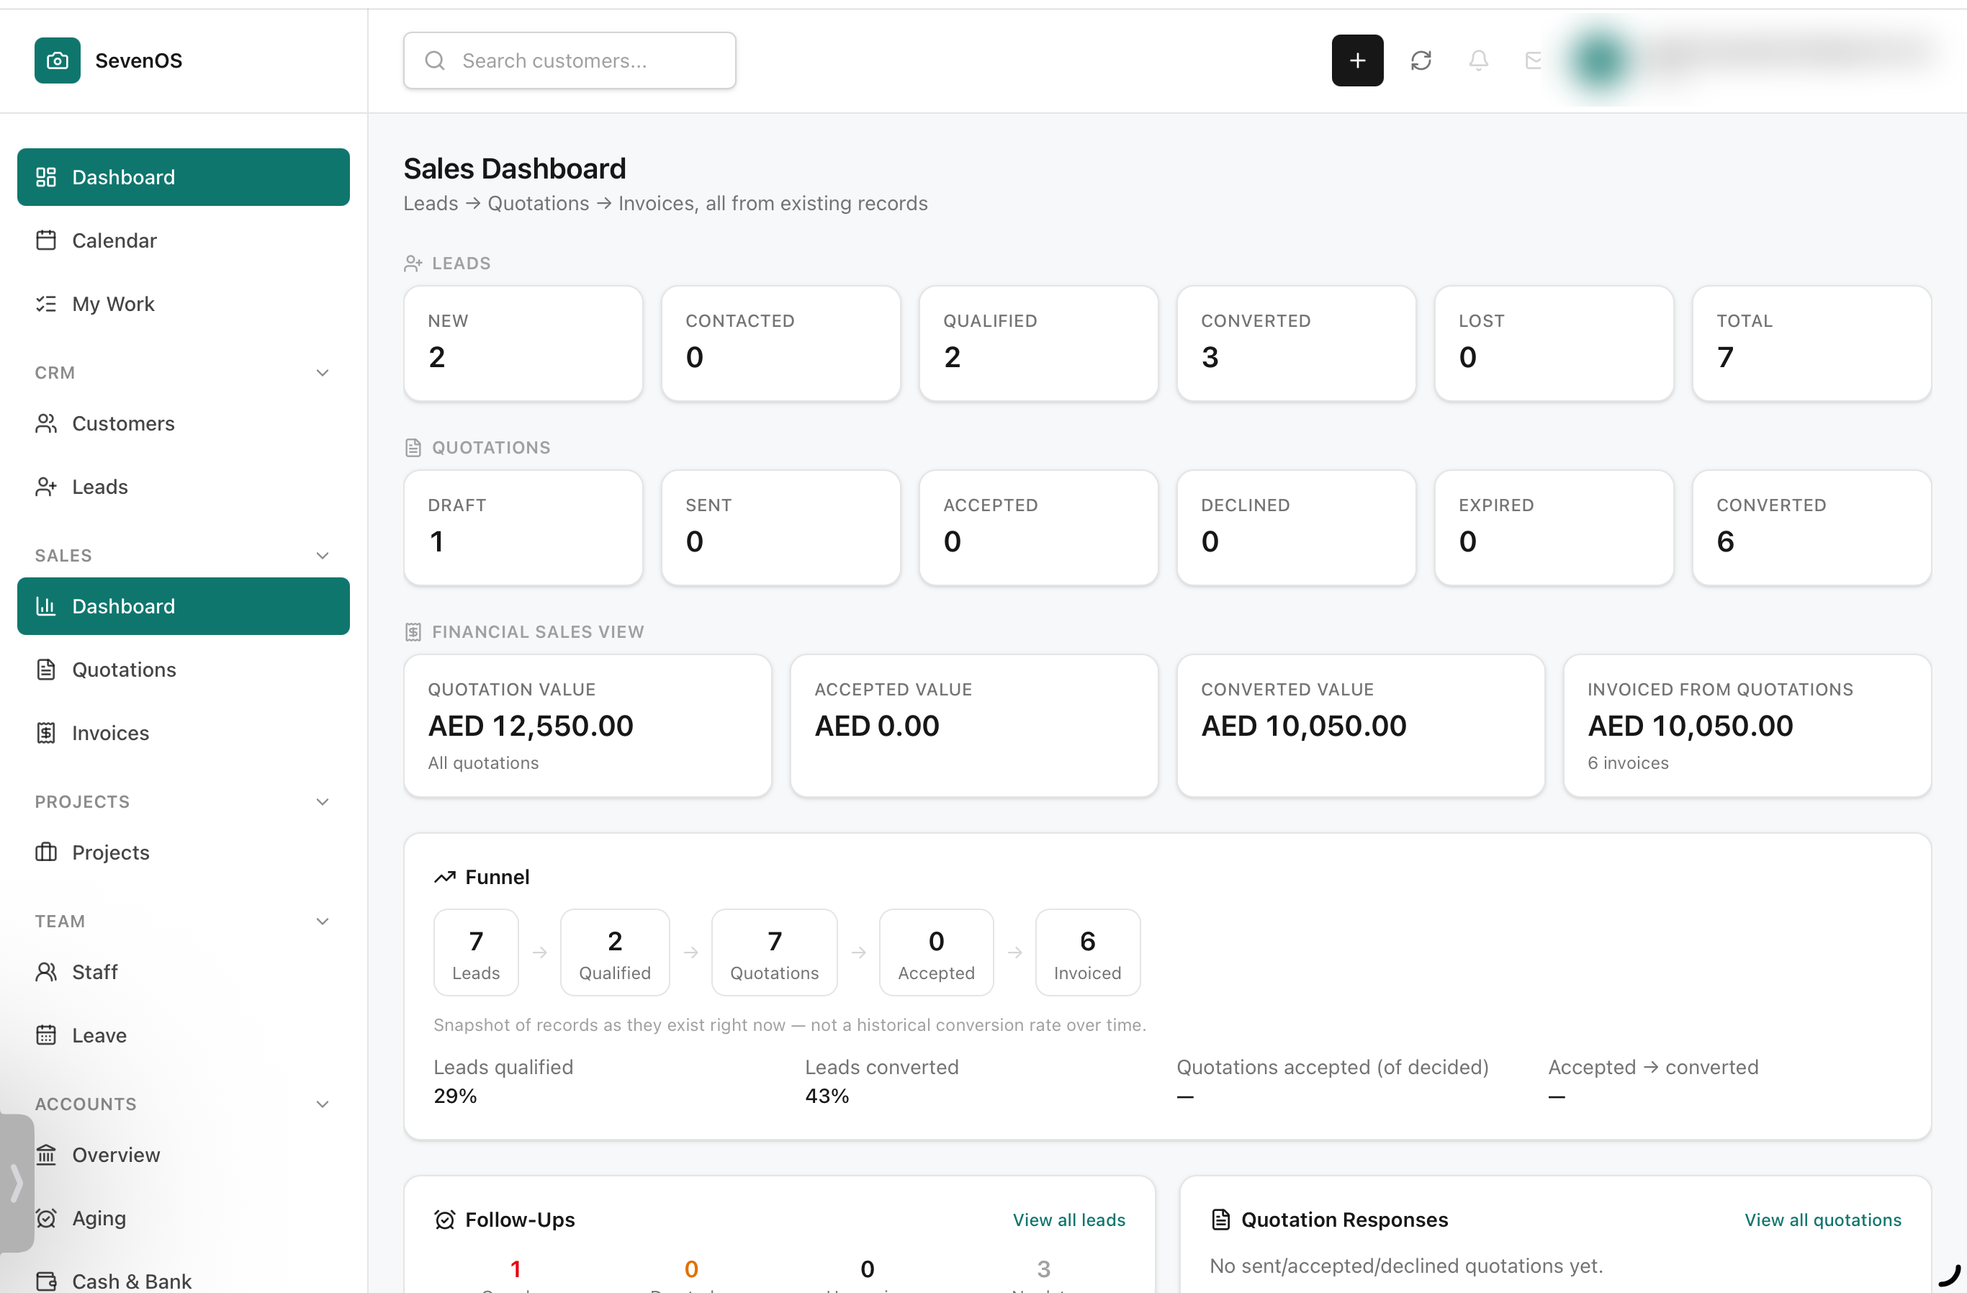Click the Projects briefcase icon

pos(46,852)
